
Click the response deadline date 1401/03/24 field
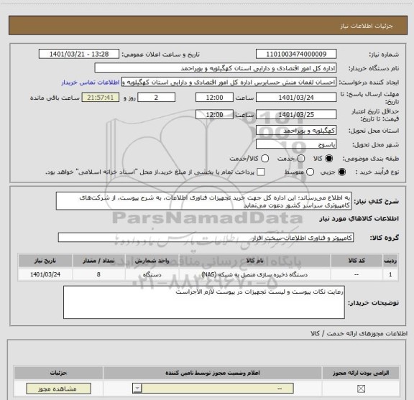(x=296, y=98)
